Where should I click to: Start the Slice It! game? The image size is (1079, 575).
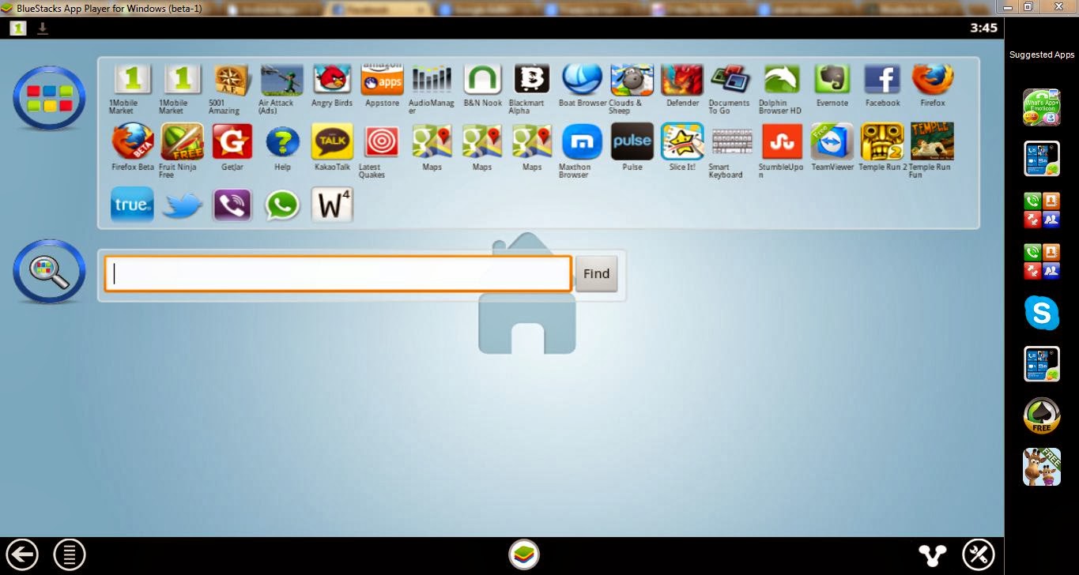tap(682, 142)
